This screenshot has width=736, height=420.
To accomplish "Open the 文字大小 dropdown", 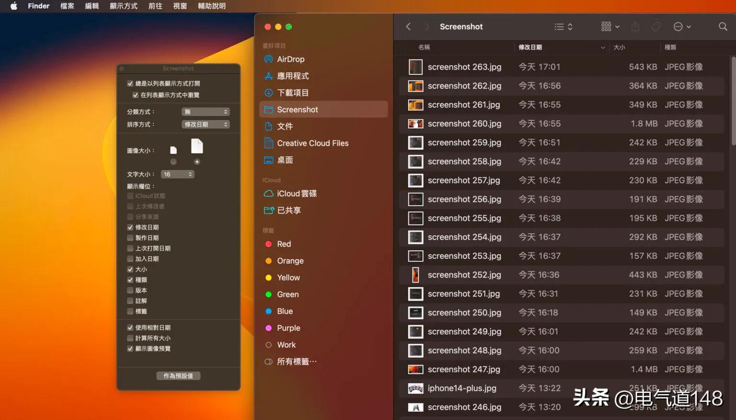I will click(177, 174).
